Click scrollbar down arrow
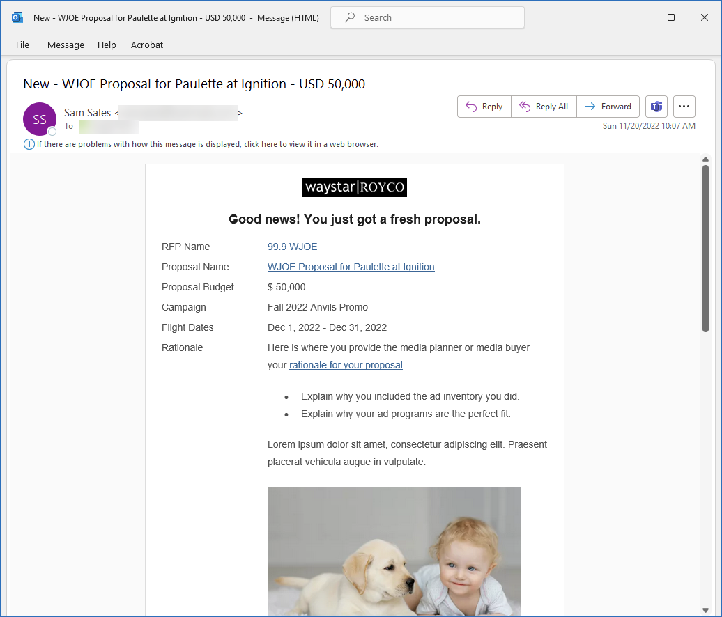This screenshot has width=722, height=617. [705, 610]
